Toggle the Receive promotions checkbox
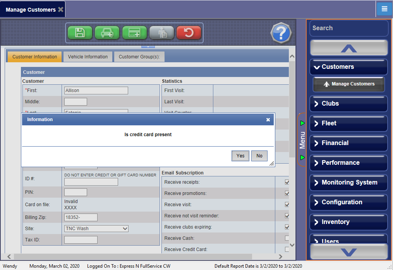The width and height of the screenshot is (393, 270). [x=287, y=193]
